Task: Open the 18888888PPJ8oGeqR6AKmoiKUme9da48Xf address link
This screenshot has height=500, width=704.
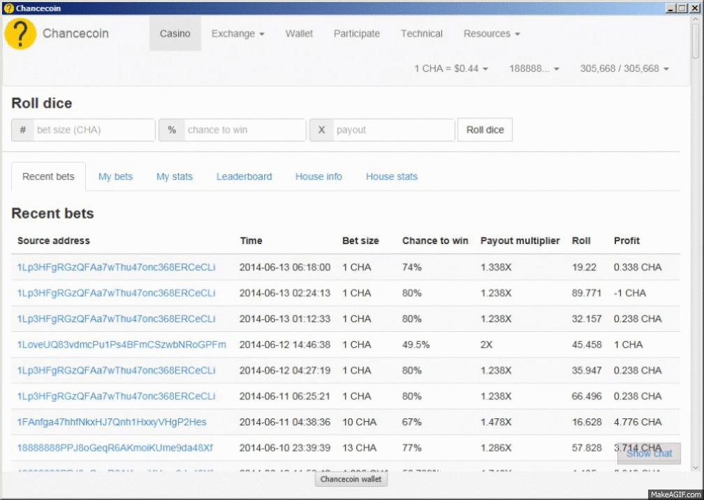Action: [x=115, y=448]
